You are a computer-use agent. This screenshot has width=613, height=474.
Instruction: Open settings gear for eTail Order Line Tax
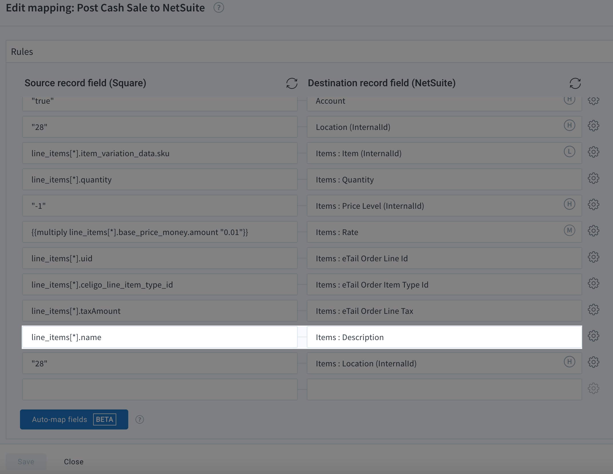593,310
